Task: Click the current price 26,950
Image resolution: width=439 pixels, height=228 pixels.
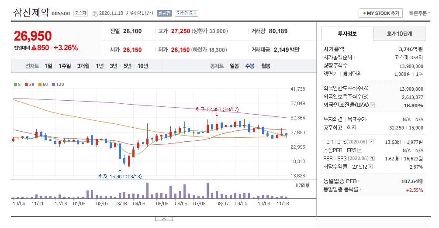Action: 33,36
